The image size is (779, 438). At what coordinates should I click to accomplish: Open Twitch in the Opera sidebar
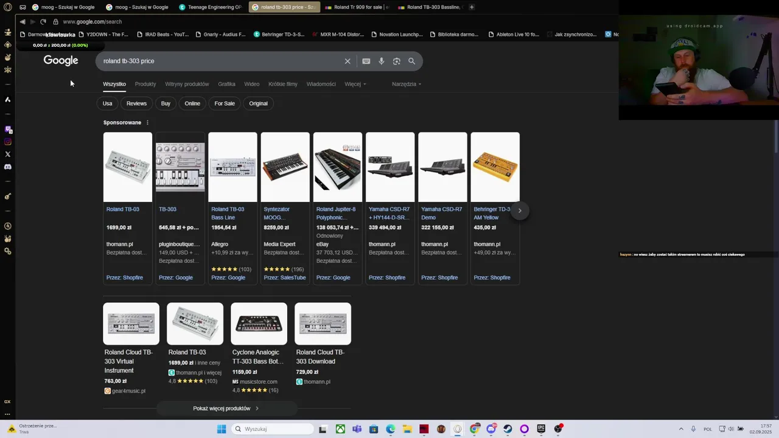7,130
